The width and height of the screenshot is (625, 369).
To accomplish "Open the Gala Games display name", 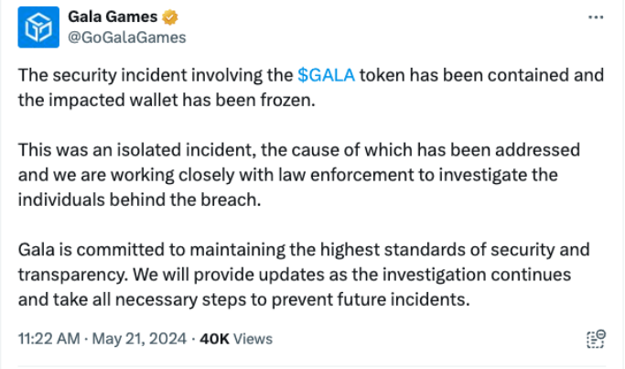I will click(x=113, y=17).
